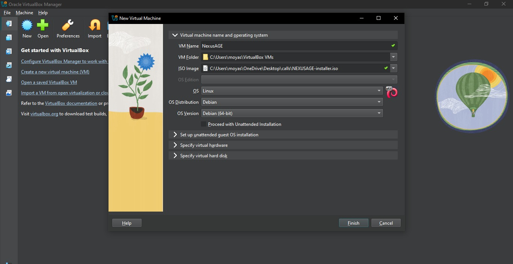Click the Get started with VirtualBox heading
The height and width of the screenshot is (264, 513).
pos(55,50)
